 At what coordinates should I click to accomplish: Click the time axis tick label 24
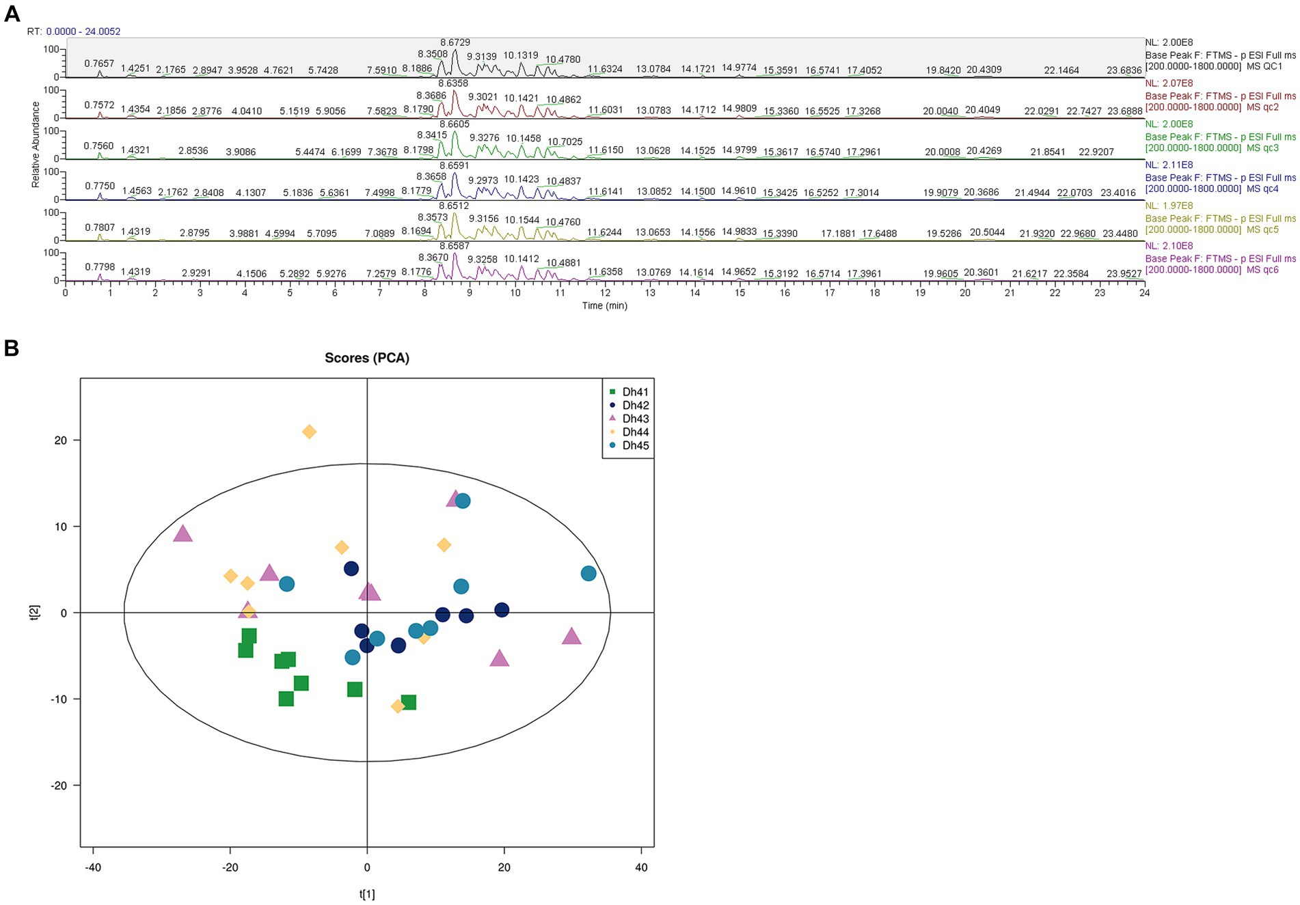click(x=1144, y=293)
